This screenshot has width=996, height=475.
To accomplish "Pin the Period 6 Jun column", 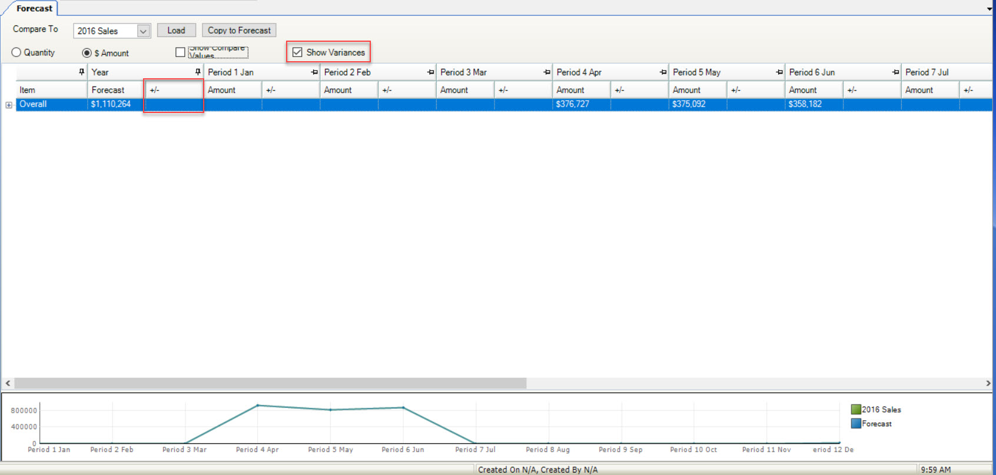I will pyautogui.click(x=895, y=72).
